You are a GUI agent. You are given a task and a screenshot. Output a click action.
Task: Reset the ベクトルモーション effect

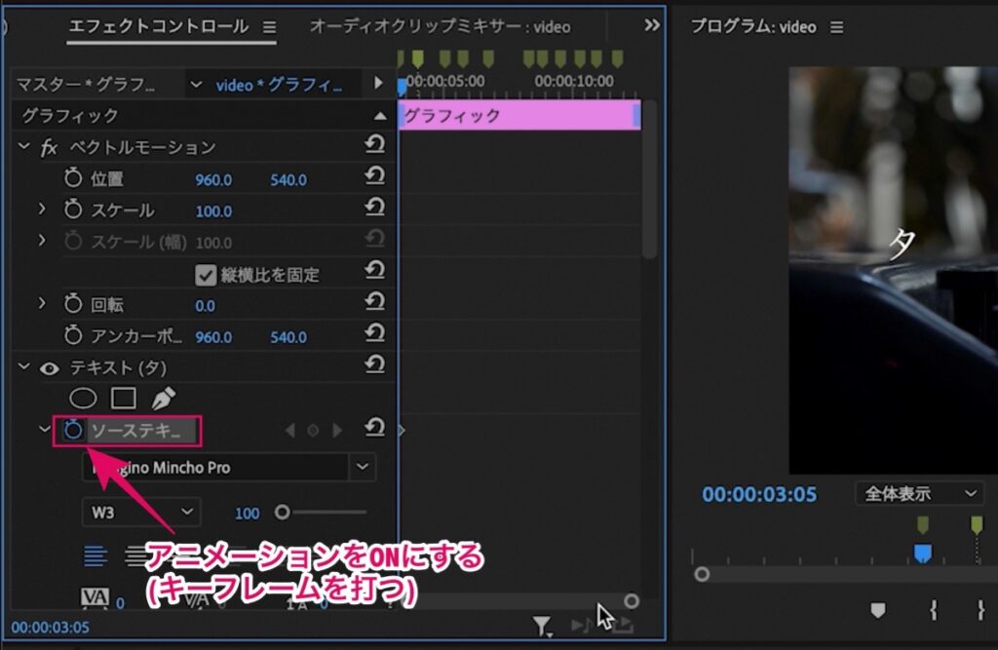click(375, 145)
